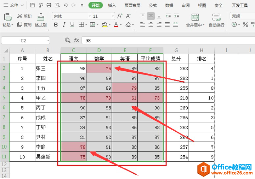Open the 插入 (Insert) tab
The width and height of the screenshot is (255, 179).
[112, 5]
